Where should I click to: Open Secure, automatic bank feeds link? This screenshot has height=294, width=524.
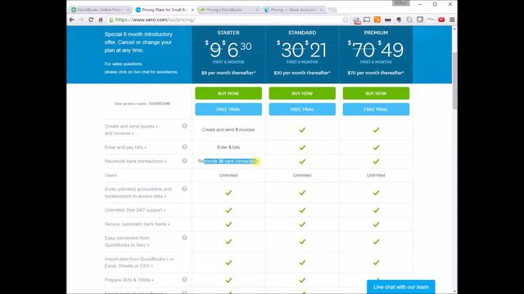[x=137, y=225]
